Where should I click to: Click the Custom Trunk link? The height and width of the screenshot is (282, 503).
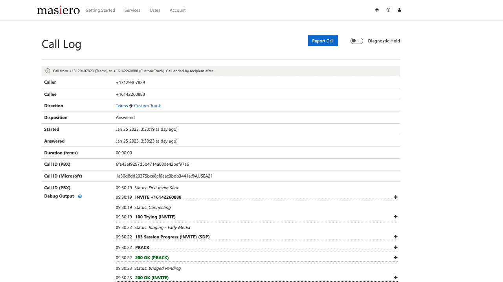[147, 106]
